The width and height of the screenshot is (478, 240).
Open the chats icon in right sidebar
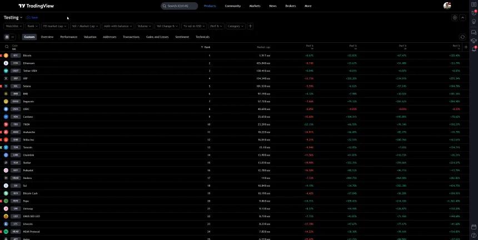pyautogui.click(x=474, y=32)
